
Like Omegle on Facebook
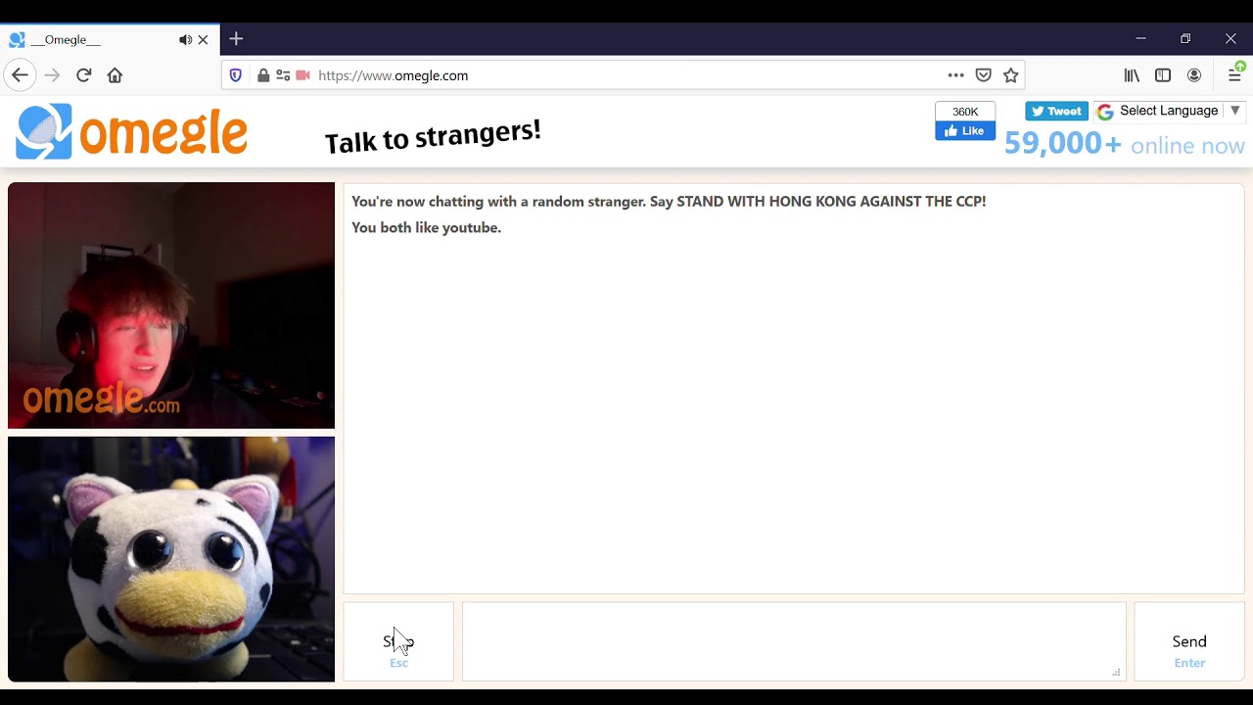(x=965, y=131)
